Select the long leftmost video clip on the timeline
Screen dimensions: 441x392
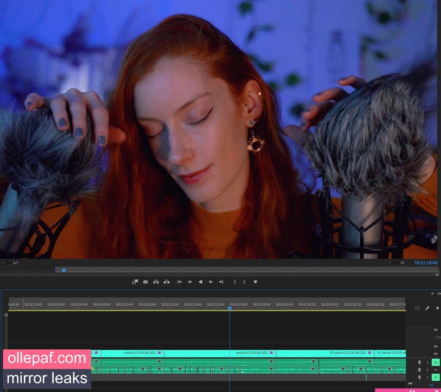click(133, 353)
